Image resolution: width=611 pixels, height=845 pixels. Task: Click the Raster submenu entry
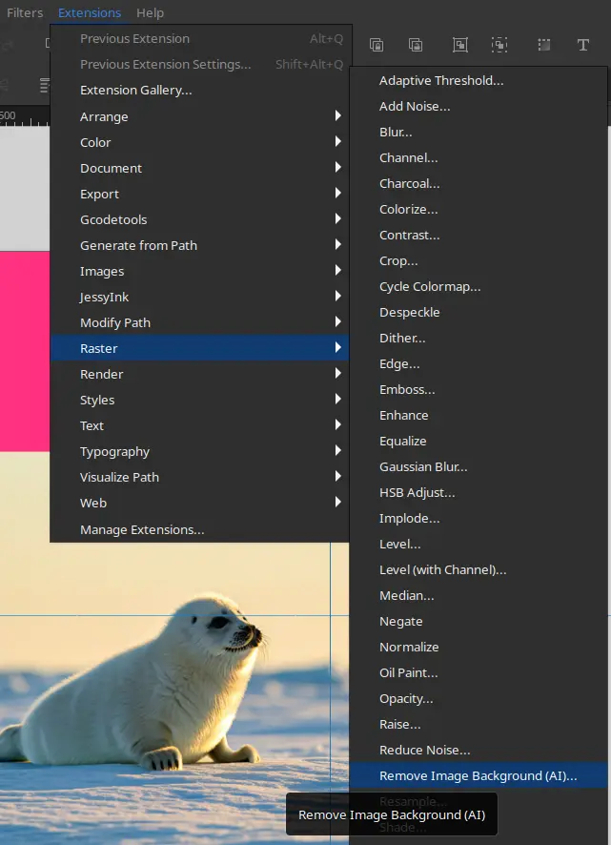[x=199, y=348]
